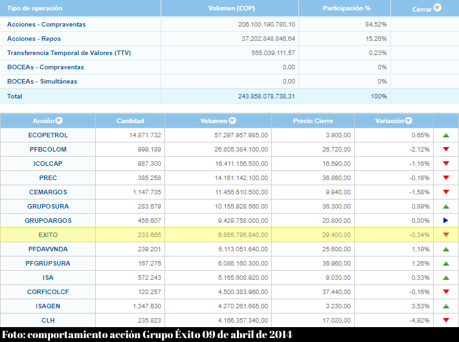Click the Precio Cierre column header
Screen dimensions: 459x342
click(313, 121)
